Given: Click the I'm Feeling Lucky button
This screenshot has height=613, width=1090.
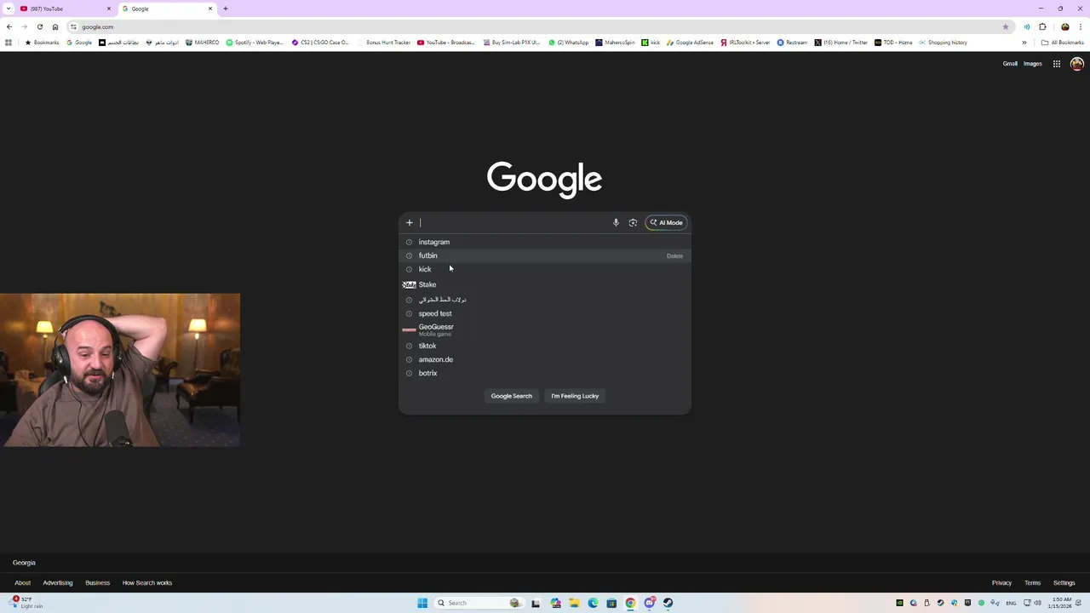Looking at the screenshot, I should (575, 396).
